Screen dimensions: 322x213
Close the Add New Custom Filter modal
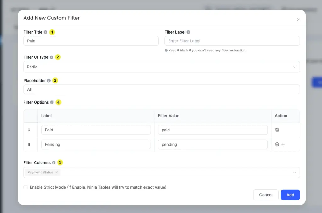coord(299,19)
